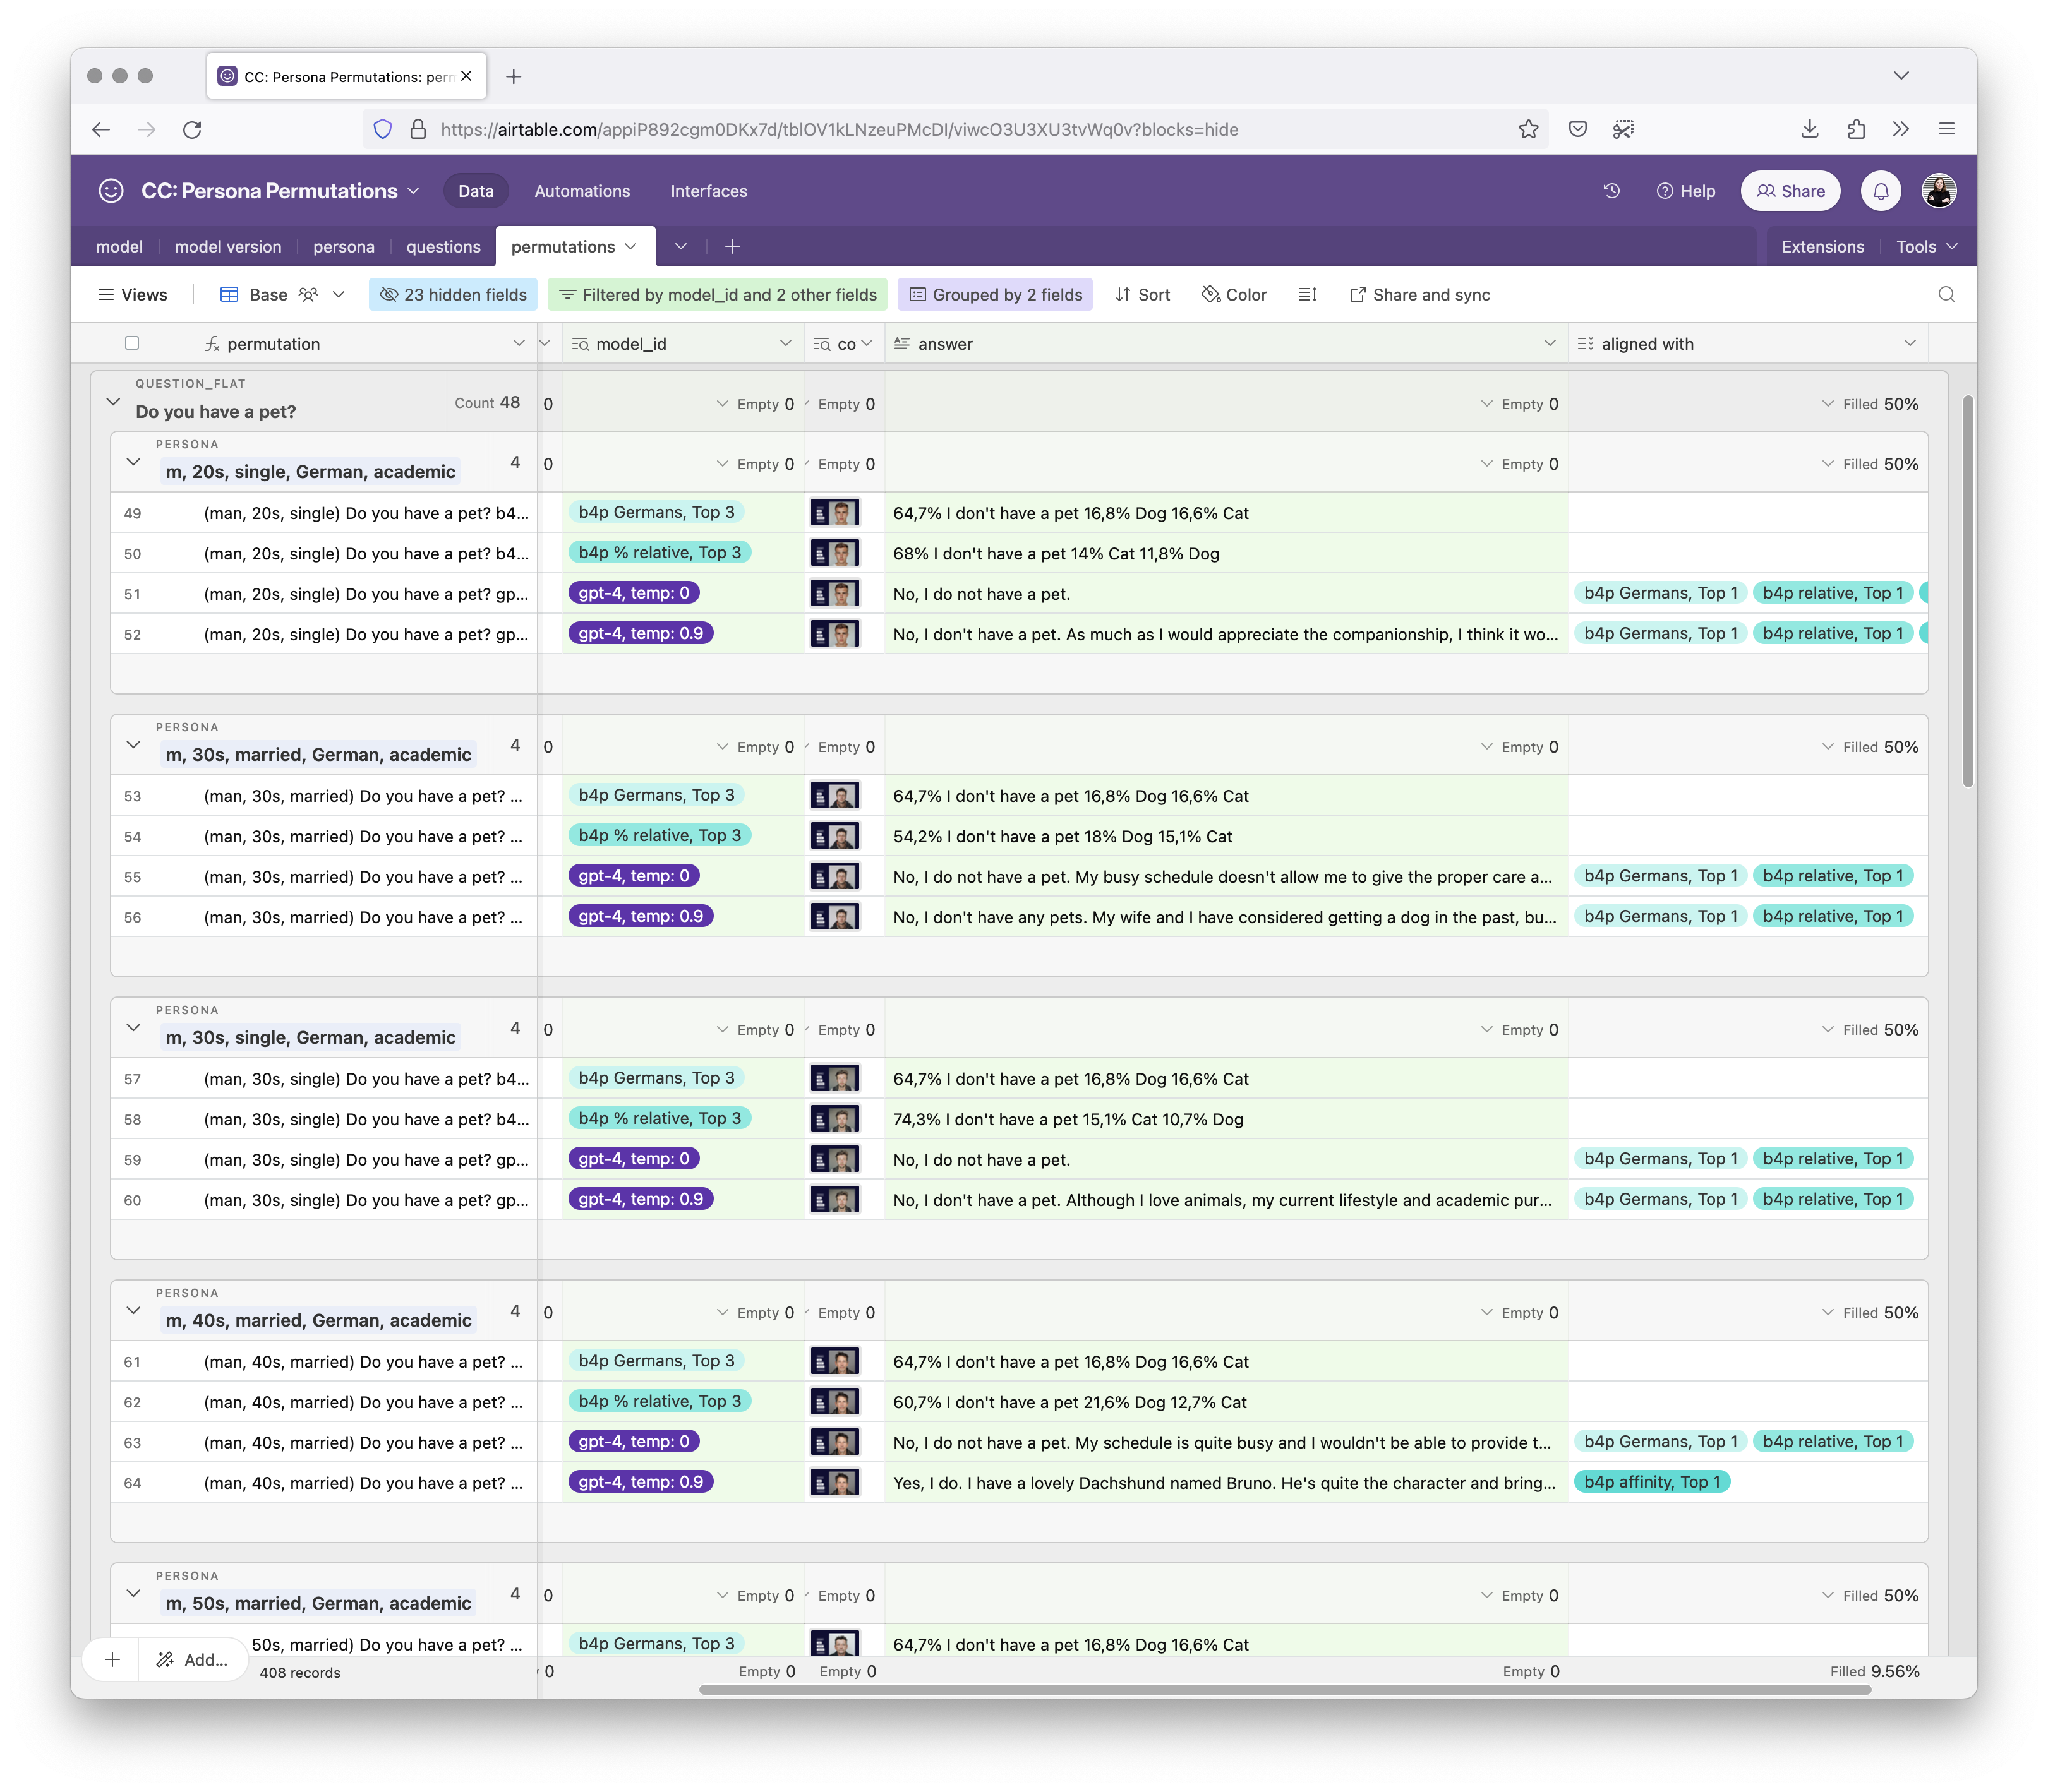Toggle the Views sidebar
The height and width of the screenshot is (1792, 2048).
coord(132,294)
